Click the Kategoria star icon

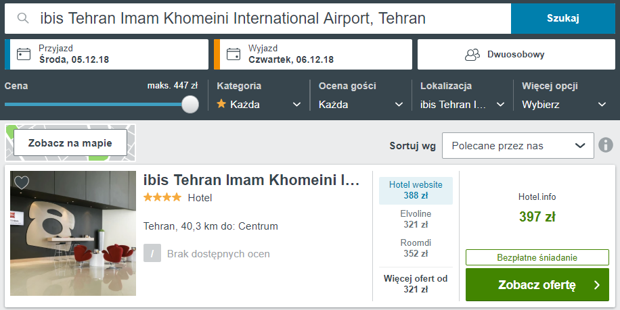tap(221, 104)
